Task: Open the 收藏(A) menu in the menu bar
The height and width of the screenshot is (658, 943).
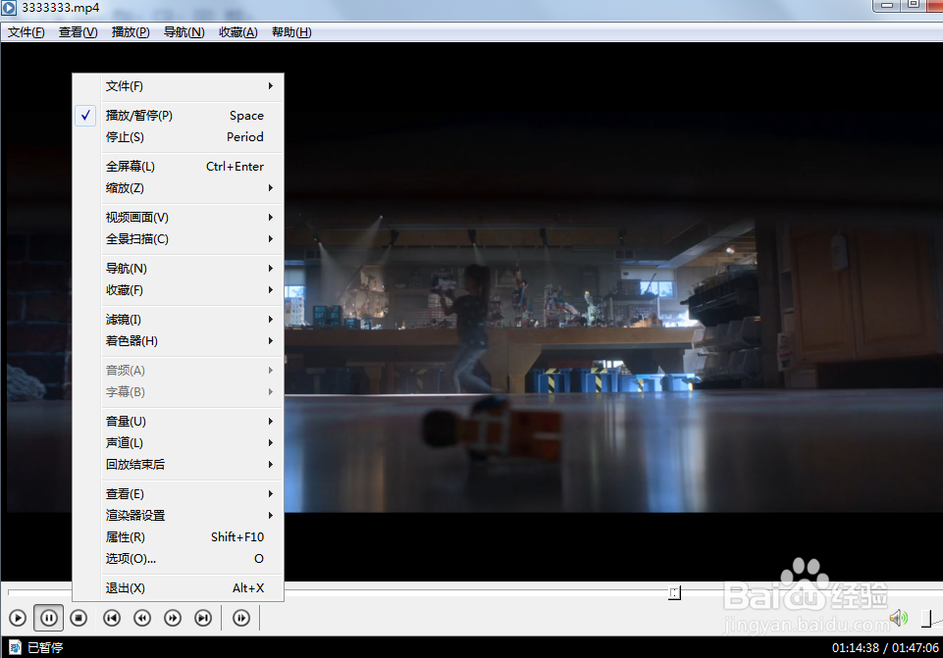Action: pyautogui.click(x=238, y=32)
